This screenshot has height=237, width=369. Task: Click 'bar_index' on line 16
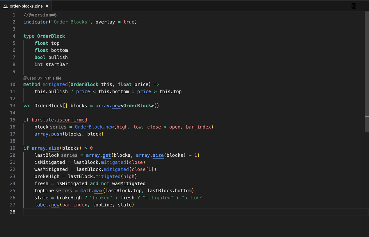(x=198, y=127)
